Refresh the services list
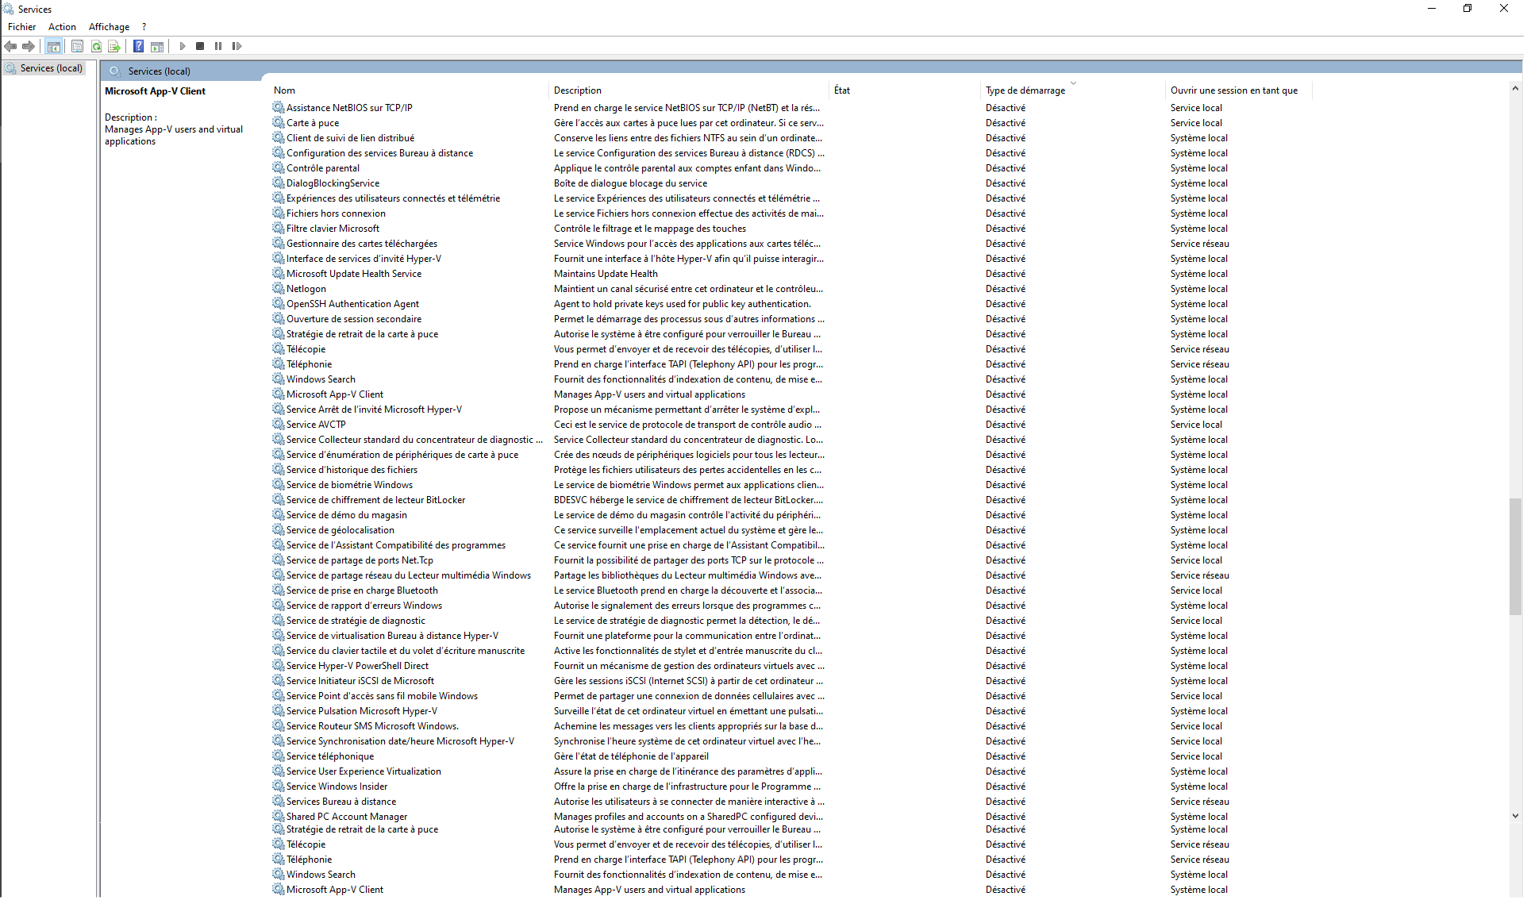Screen dimensions: 1527x900 pos(96,47)
